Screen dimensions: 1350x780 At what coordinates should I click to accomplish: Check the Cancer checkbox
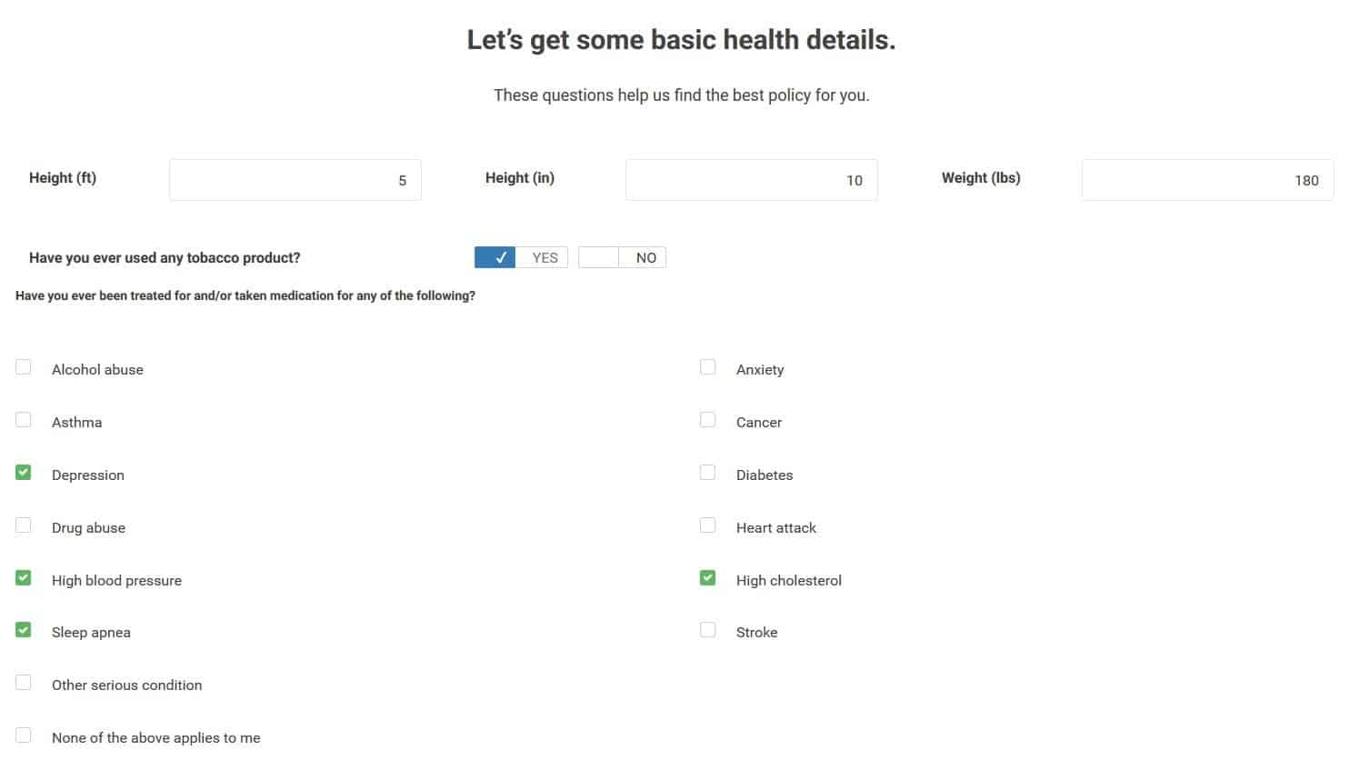coord(708,420)
